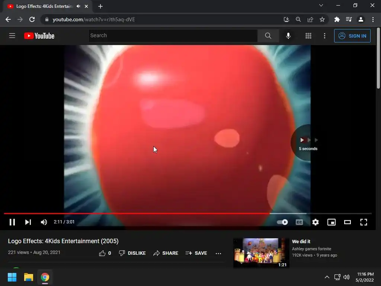
Task: Share this page from the address bar
Action: 310,19
